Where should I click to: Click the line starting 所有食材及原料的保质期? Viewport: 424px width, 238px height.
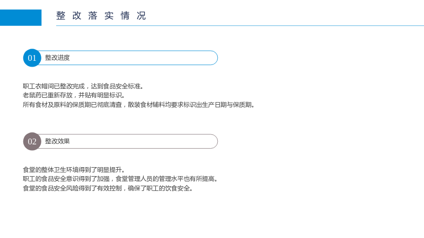tap(138, 105)
